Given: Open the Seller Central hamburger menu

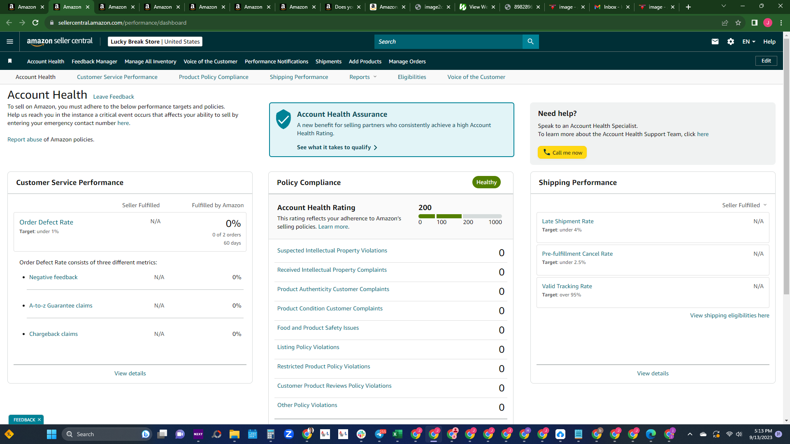Looking at the screenshot, I should pyautogui.click(x=10, y=42).
